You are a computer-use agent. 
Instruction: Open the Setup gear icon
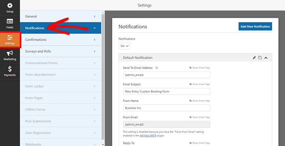click(x=10, y=6)
